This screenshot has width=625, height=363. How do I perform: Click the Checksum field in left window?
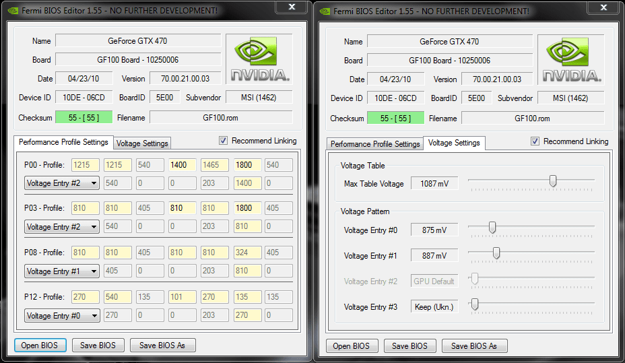[84, 118]
